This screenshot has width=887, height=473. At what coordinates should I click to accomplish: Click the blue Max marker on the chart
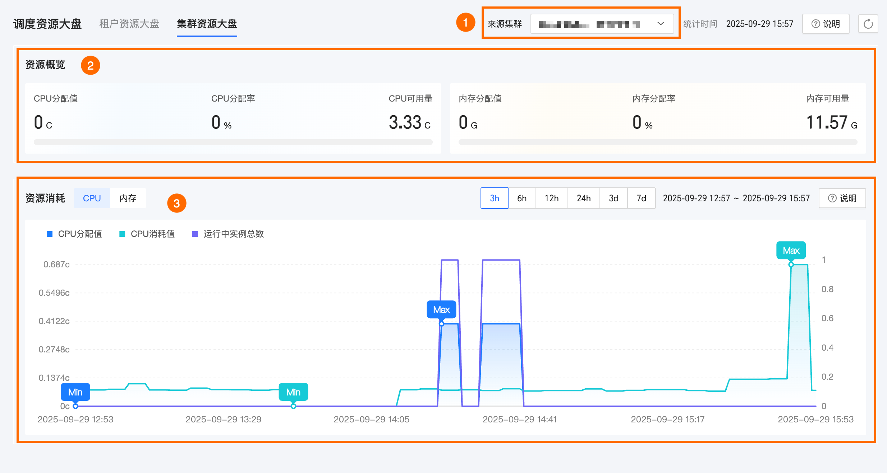point(441,310)
